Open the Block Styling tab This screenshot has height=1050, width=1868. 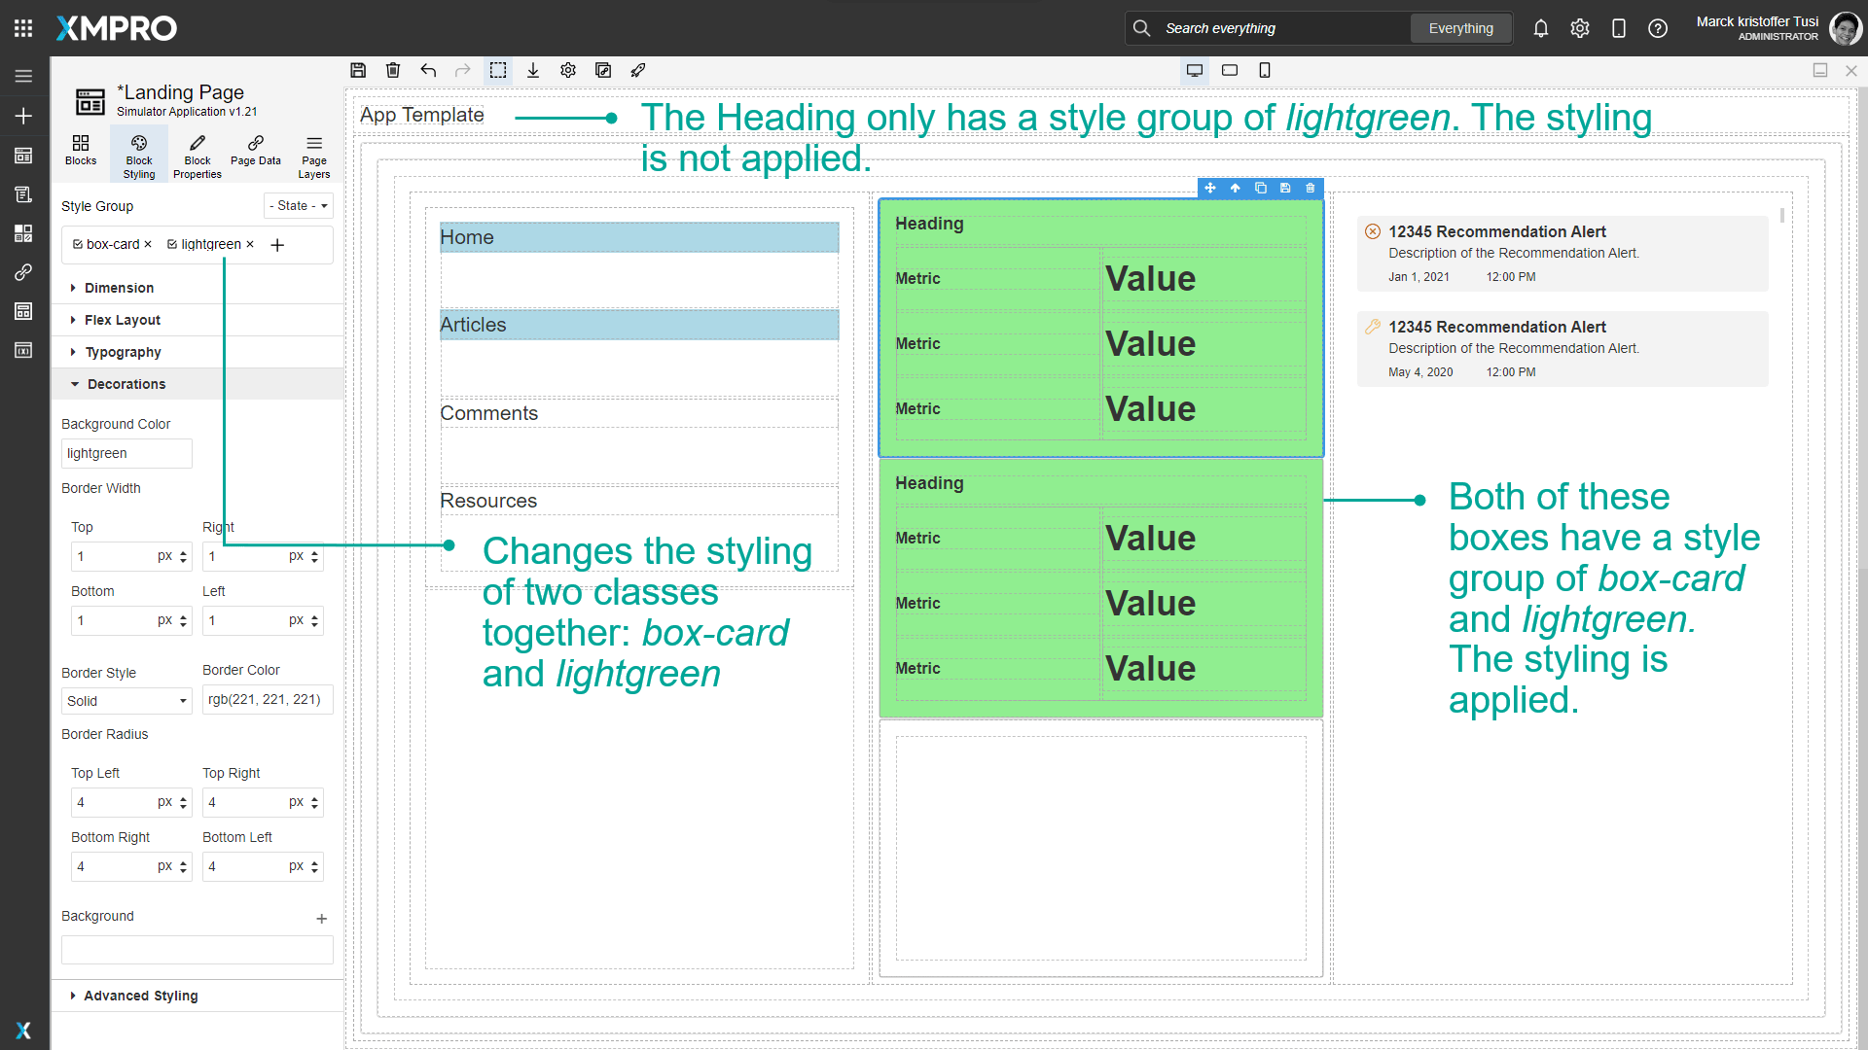pos(139,156)
